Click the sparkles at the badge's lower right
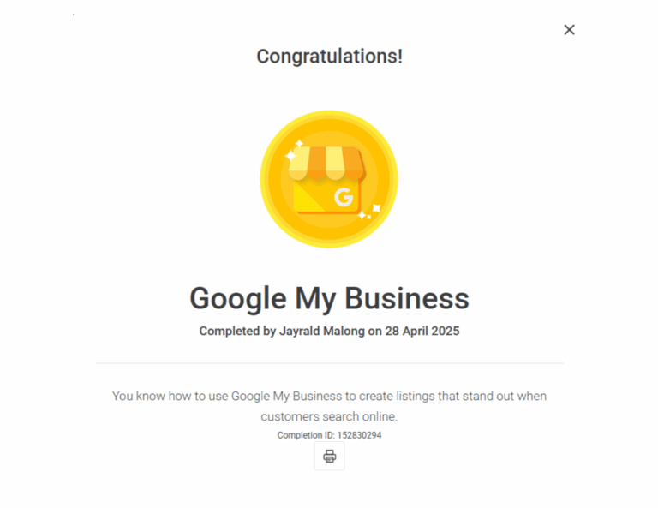The image size is (658, 508). (x=370, y=212)
